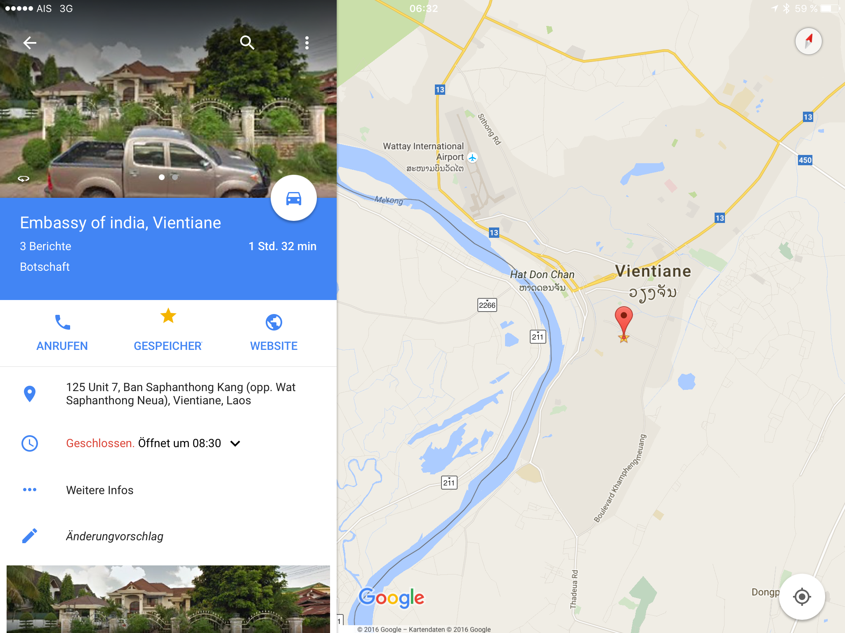Open the 3 Berichte reviews
The image size is (845, 633).
pos(45,246)
